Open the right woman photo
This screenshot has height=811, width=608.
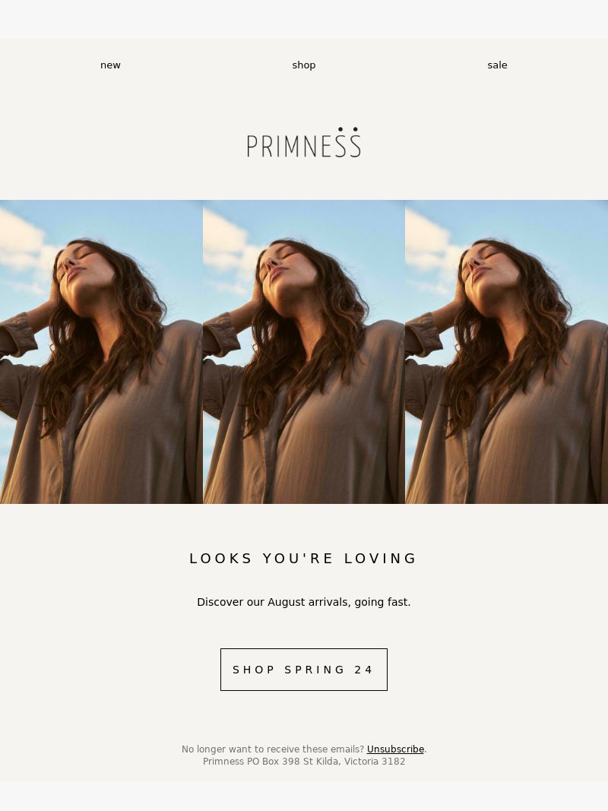click(x=507, y=352)
